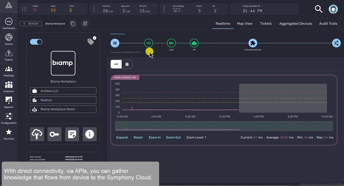344x186 pixels.
Task: Open credentials key action button
Action: point(54,134)
